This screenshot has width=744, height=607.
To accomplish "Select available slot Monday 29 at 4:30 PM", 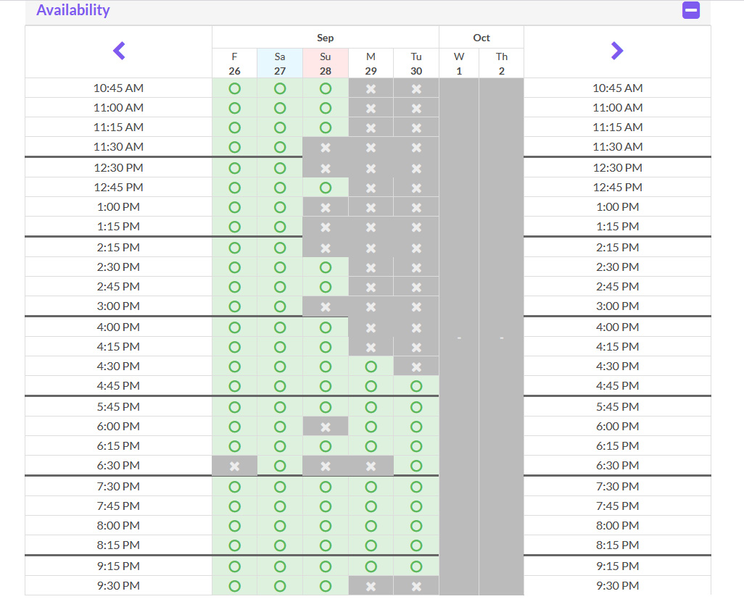I will pyautogui.click(x=371, y=367).
